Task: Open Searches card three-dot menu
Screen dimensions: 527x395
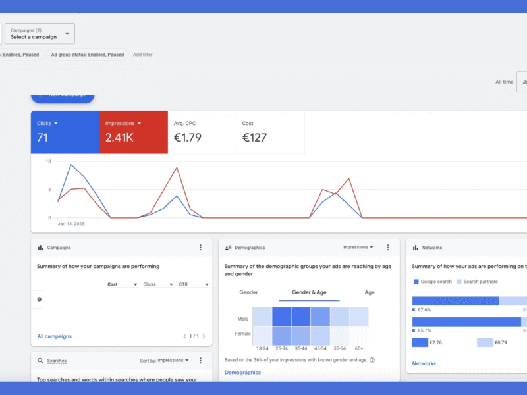Action: [201, 361]
